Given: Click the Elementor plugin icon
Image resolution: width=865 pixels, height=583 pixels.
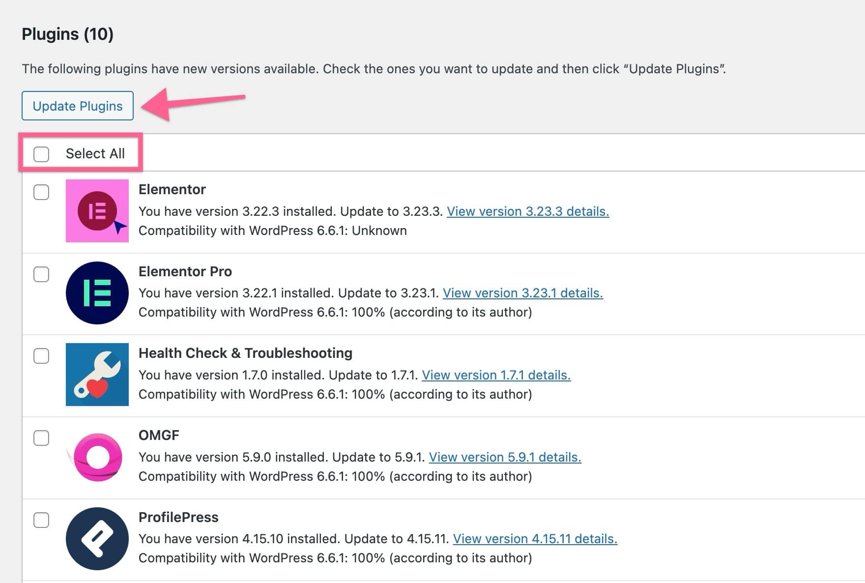Looking at the screenshot, I should [97, 211].
